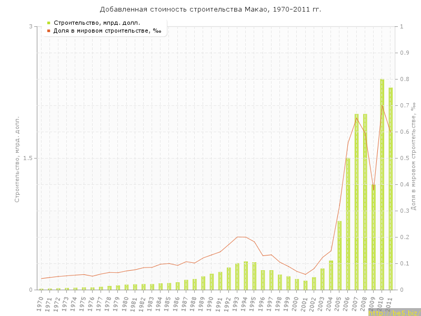
Task: Click the chart title about Макао construction
Action: [x=210, y=9]
